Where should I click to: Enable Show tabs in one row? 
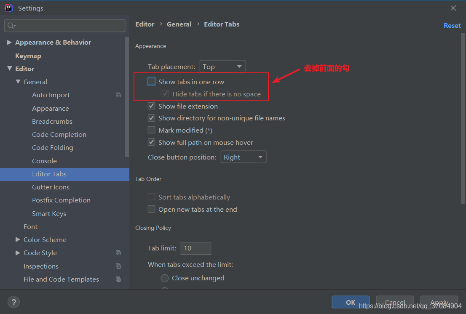coord(152,81)
